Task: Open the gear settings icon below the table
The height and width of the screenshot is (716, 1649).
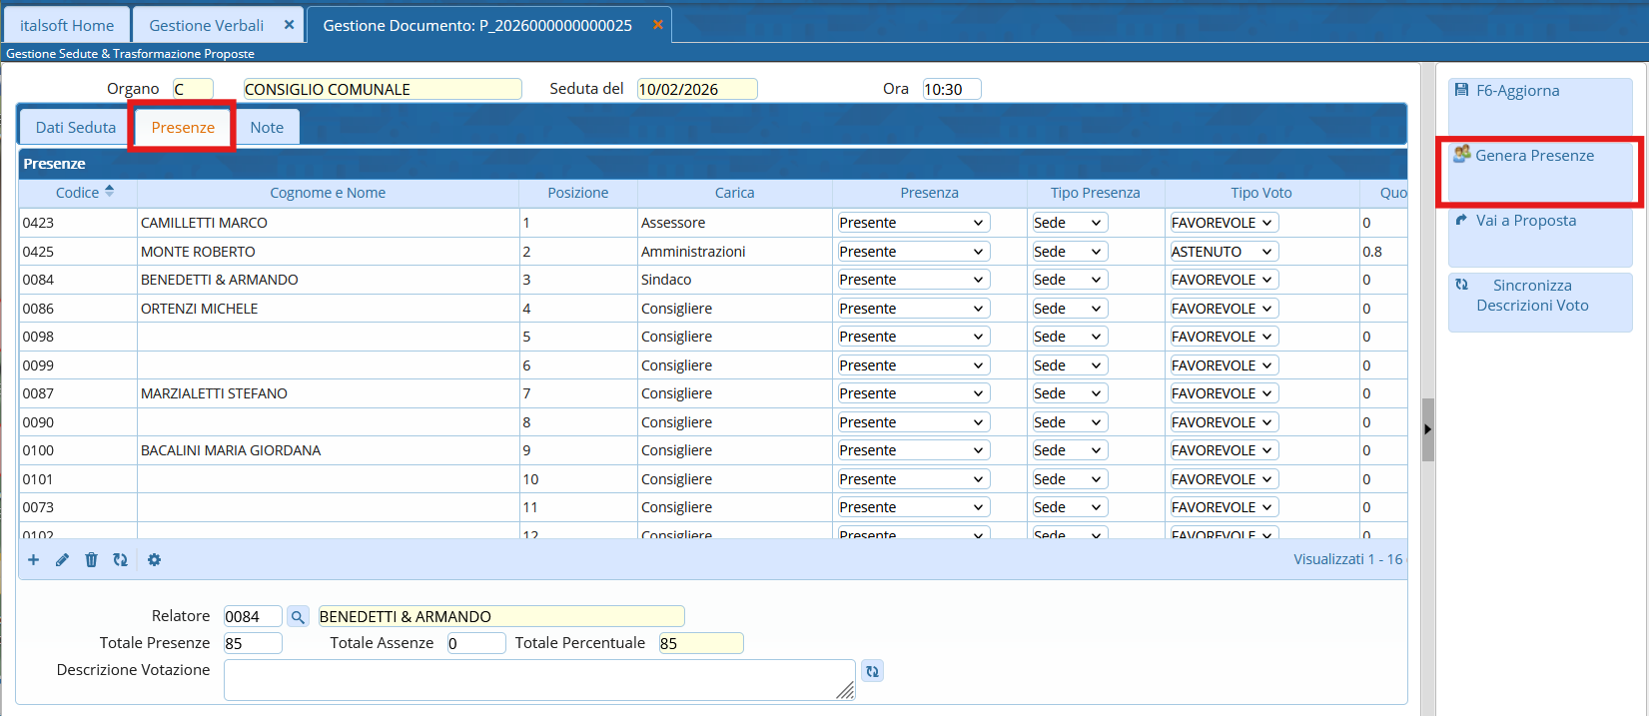Action: 154,560
